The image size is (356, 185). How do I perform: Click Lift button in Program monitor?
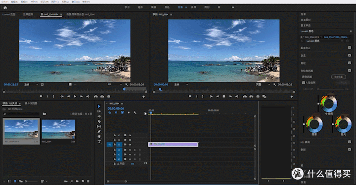coord(245,97)
